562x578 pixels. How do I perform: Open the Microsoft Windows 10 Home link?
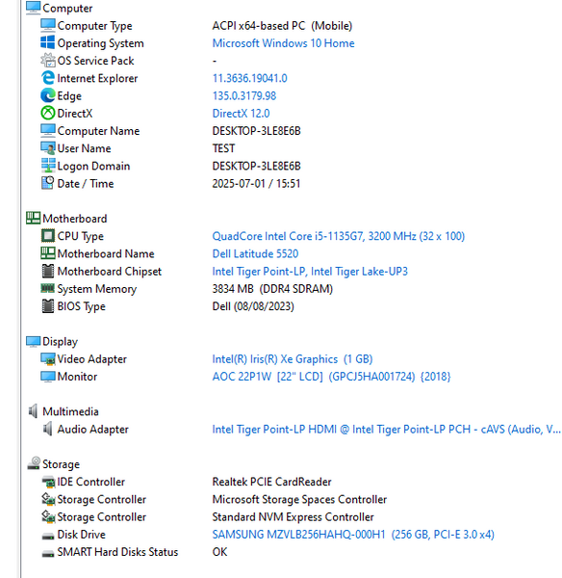[x=283, y=43]
